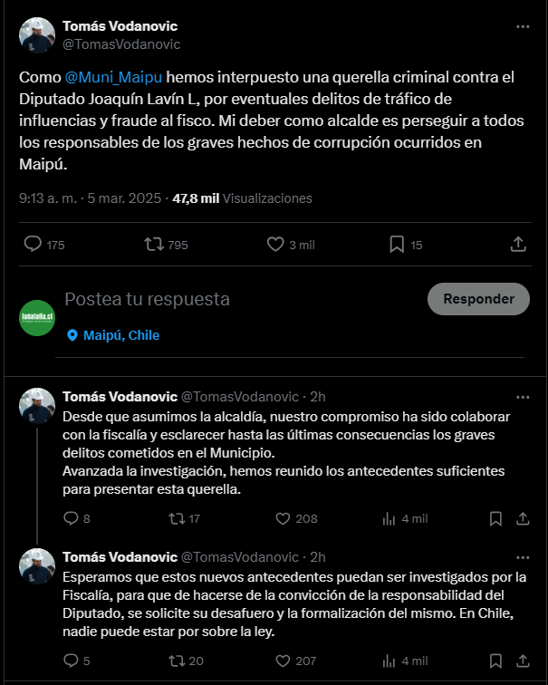This screenshot has height=685, width=548.
Task: Open more options on first reply tweet
Action: point(523,397)
